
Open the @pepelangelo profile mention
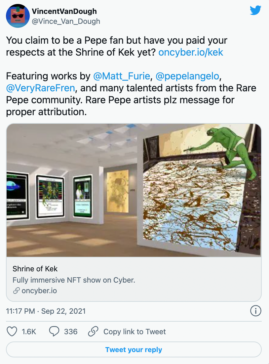[x=187, y=76]
